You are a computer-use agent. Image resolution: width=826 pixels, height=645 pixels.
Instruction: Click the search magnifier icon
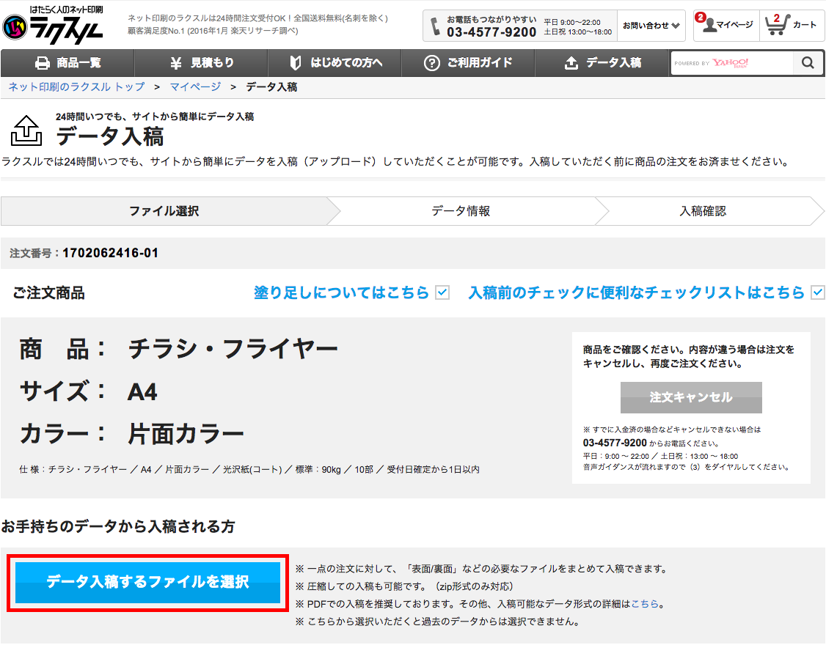coord(808,64)
